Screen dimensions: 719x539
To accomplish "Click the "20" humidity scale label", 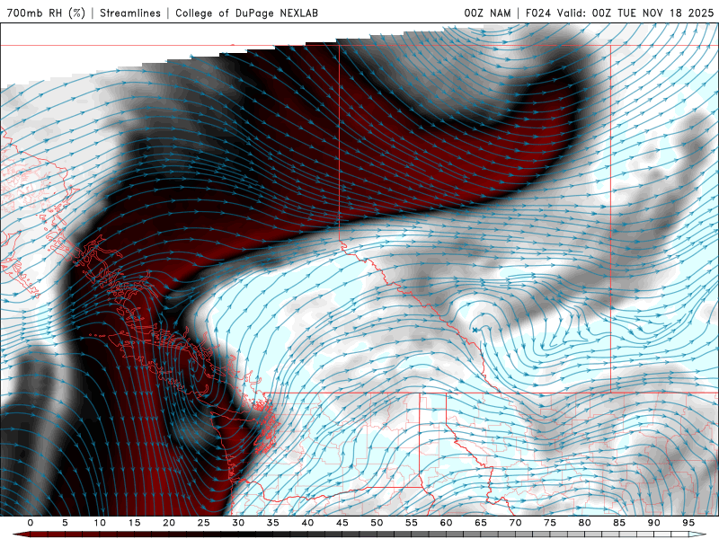I will (169, 523).
